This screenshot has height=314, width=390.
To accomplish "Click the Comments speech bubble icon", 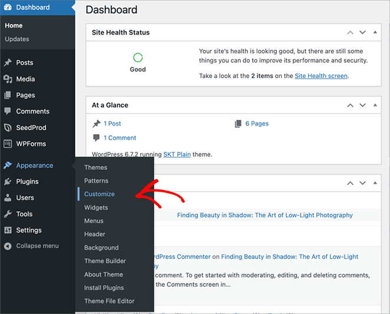I will click(8, 111).
